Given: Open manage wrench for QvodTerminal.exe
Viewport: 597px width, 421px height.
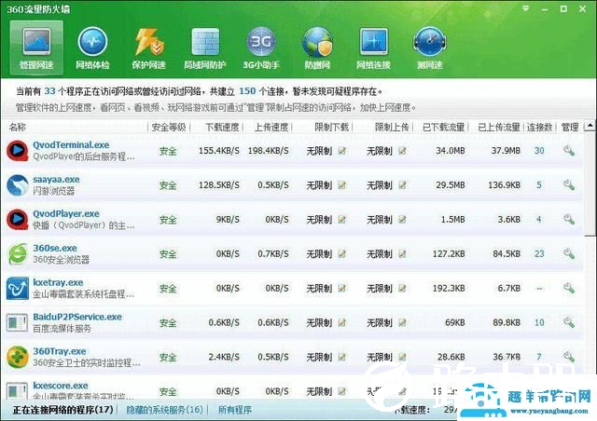Looking at the screenshot, I should [x=569, y=151].
